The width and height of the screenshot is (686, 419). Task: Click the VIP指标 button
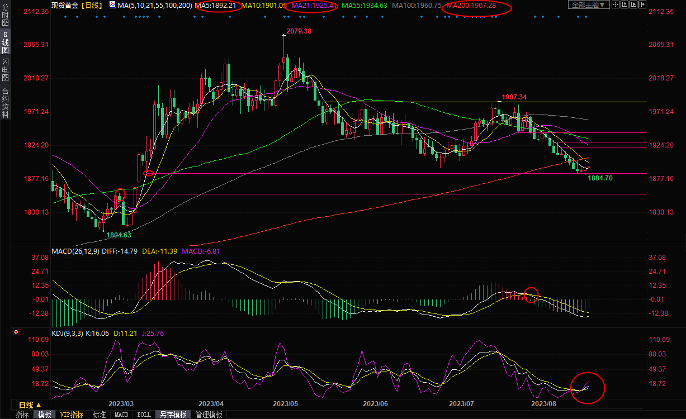pos(72,415)
